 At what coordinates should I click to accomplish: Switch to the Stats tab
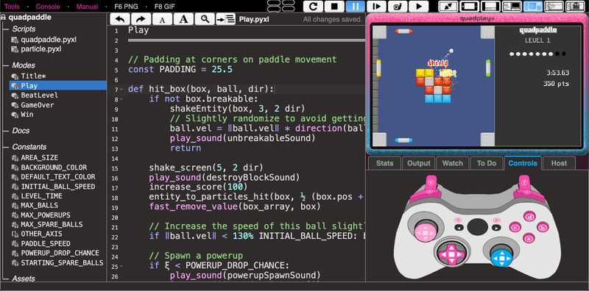click(384, 163)
